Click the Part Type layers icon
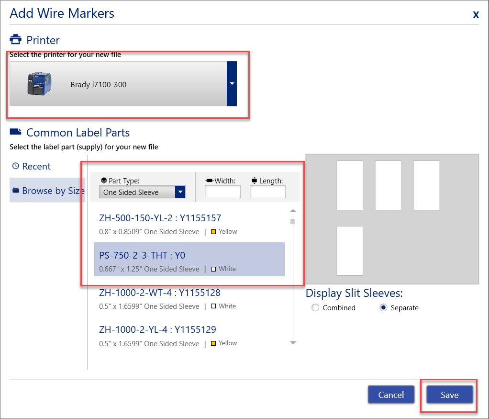Image resolution: width=489 pixels, height=419 pixels. click(103, 181)
